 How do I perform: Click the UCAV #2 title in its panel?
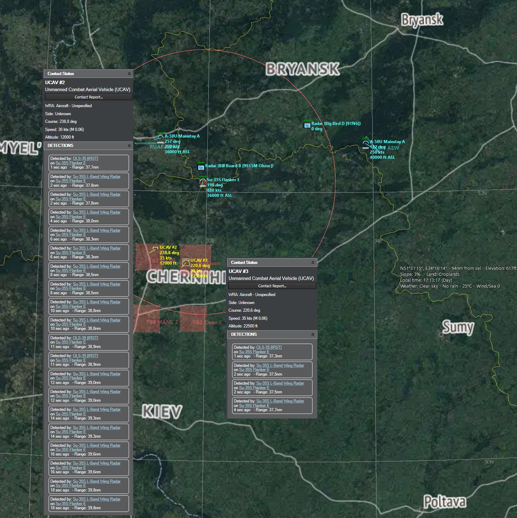[x=55, y=82]
